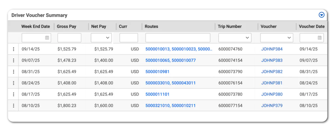The width and height of the screenshot is (335, 132).
Task: Sort by Routes column header
Action: coord(151,27)
